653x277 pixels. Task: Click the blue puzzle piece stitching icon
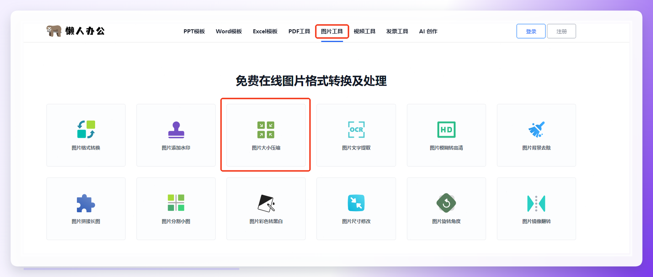point(86,203)
